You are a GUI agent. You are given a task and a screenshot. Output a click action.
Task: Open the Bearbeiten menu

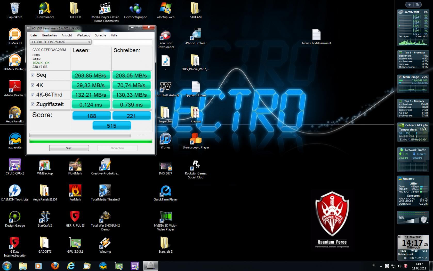click(x=49, y=35)
